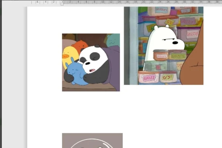Viewport: 222px width, 148px height.
Task: Click the pink-lidded "G's!!" jar
Action: point(168,77)
